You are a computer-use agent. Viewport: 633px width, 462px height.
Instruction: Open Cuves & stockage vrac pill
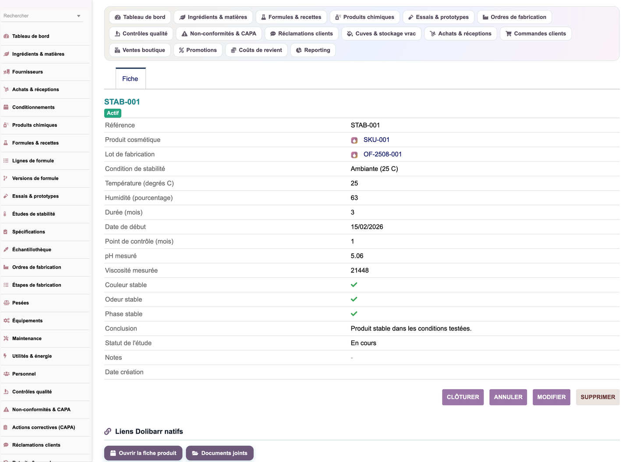click(382, 34)
